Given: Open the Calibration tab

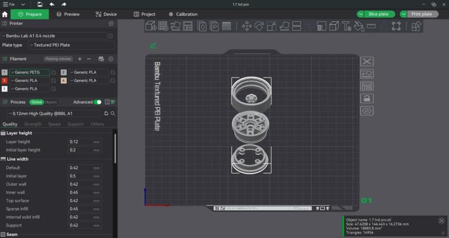Looking at the screenshot, I should coord(184,14).
